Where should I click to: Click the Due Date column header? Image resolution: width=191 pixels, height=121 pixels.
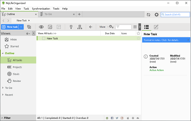tap(110, 33)
